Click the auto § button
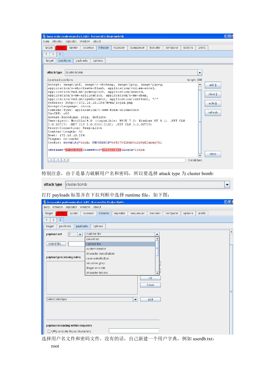The width and height of the screenshot is (275, 388). tap(213, 103)
